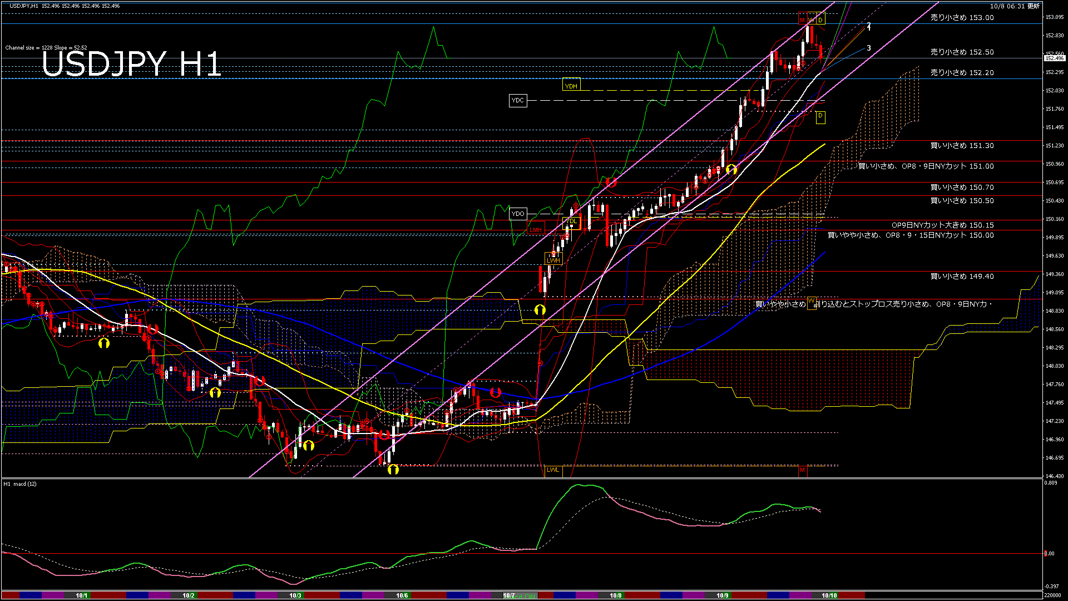Click the YDC white label box
Viewport: 1068px width, 601px height.
click(x=517, y=100)
